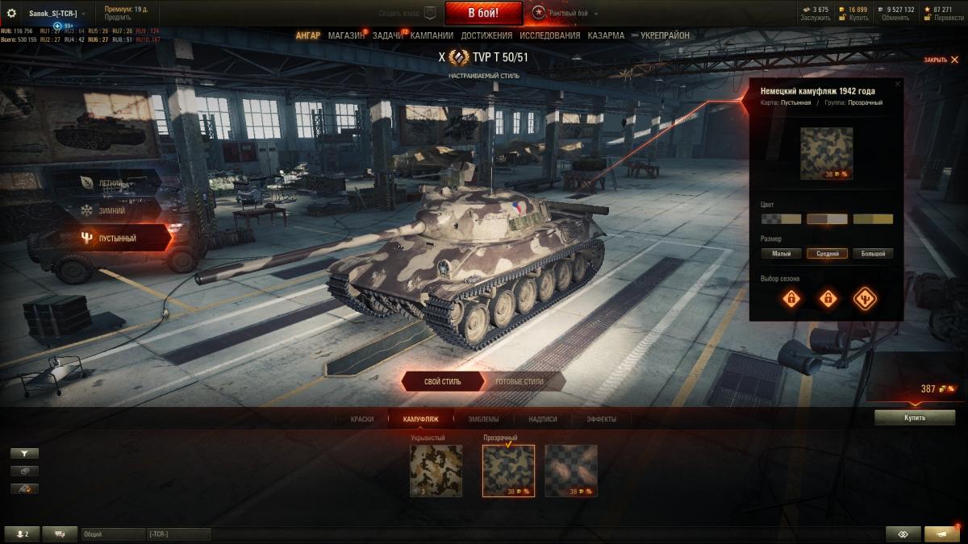Pick the third yellow color swatch
The width and height of the screenshot is (968, 544).
coord(873,219)
